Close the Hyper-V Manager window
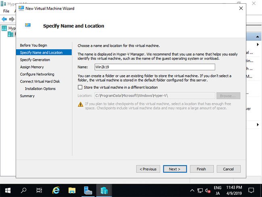The height and width of the screenshot is (197, 262). coord(254,3)
